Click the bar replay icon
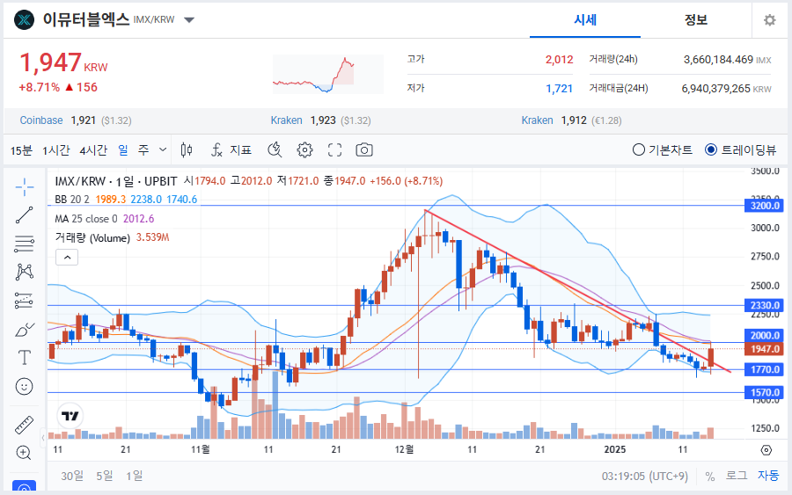 click(275, 149)
